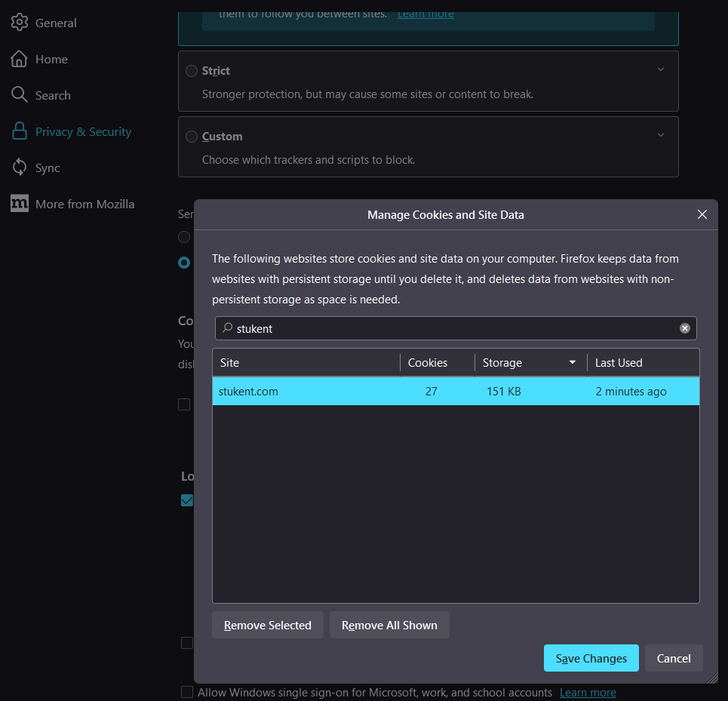The width and height of the screenshot is (728, 701).
Task: Click the magnifier icon in cookie search
Action: coord(227,327)
